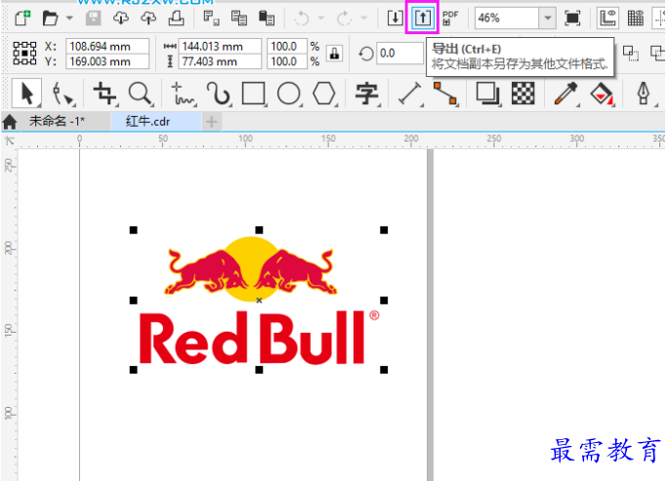Expand the zoom level dropdown arrow
669x481 pixels.
(547, 18)
